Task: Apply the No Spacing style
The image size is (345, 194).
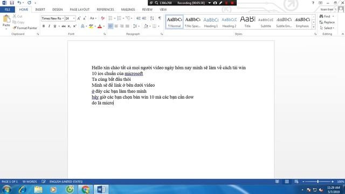Action: click(x=192, y=22)
